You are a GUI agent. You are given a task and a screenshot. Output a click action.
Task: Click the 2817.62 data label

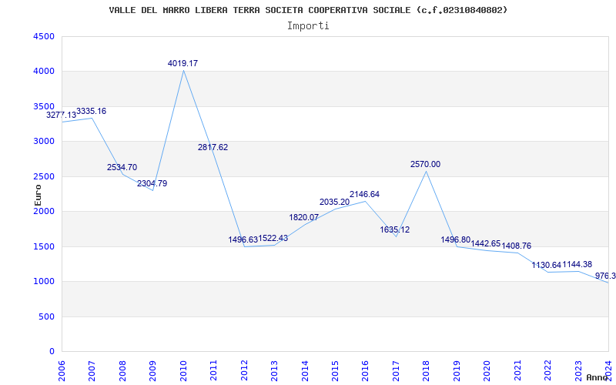[x=213, y=148]
